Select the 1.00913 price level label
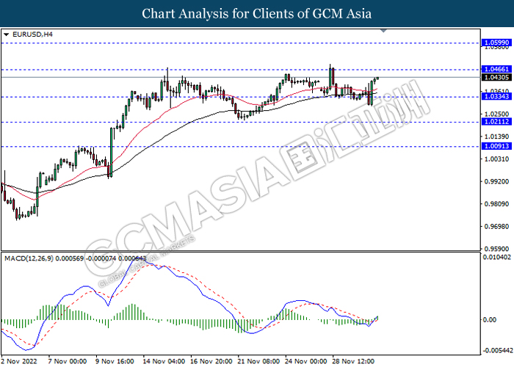 point(496,146)
